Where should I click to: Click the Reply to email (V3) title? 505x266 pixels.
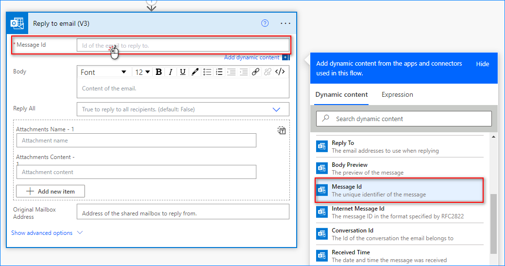pos(61,23)
